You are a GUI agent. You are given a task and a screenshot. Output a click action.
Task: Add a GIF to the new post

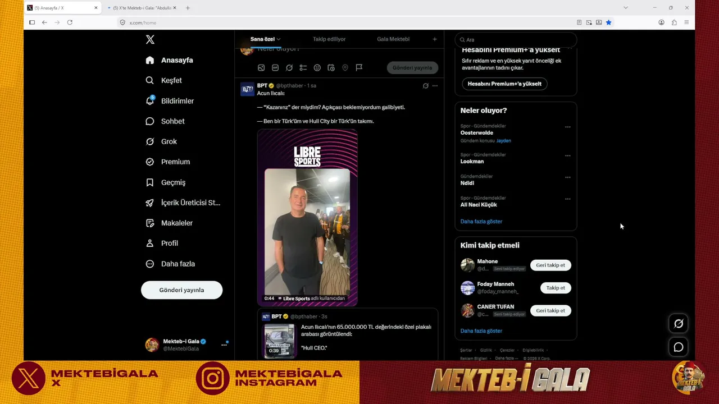[x=275, y=68]
